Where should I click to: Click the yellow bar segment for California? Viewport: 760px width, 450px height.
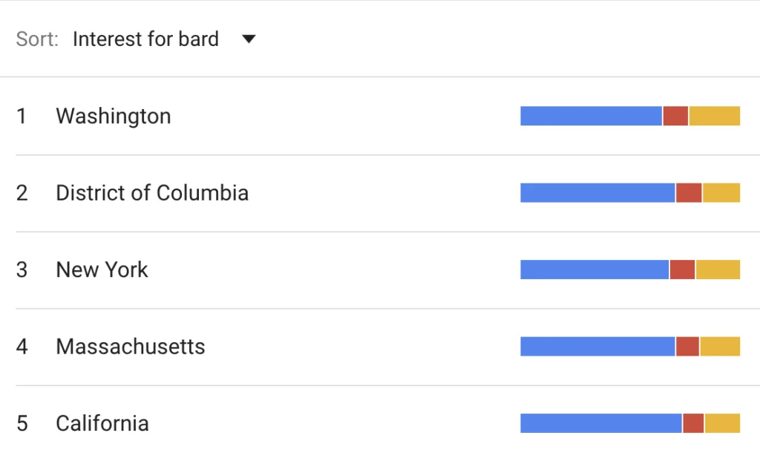point(724,423)
